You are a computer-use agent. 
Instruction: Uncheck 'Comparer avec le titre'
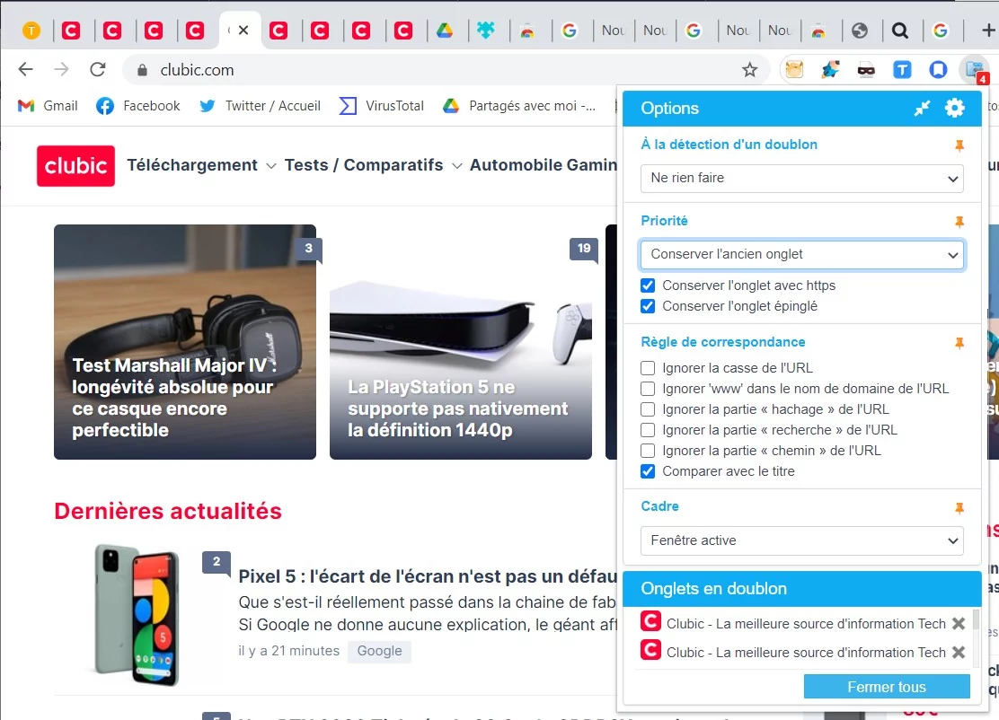click(x=648, y=471)
